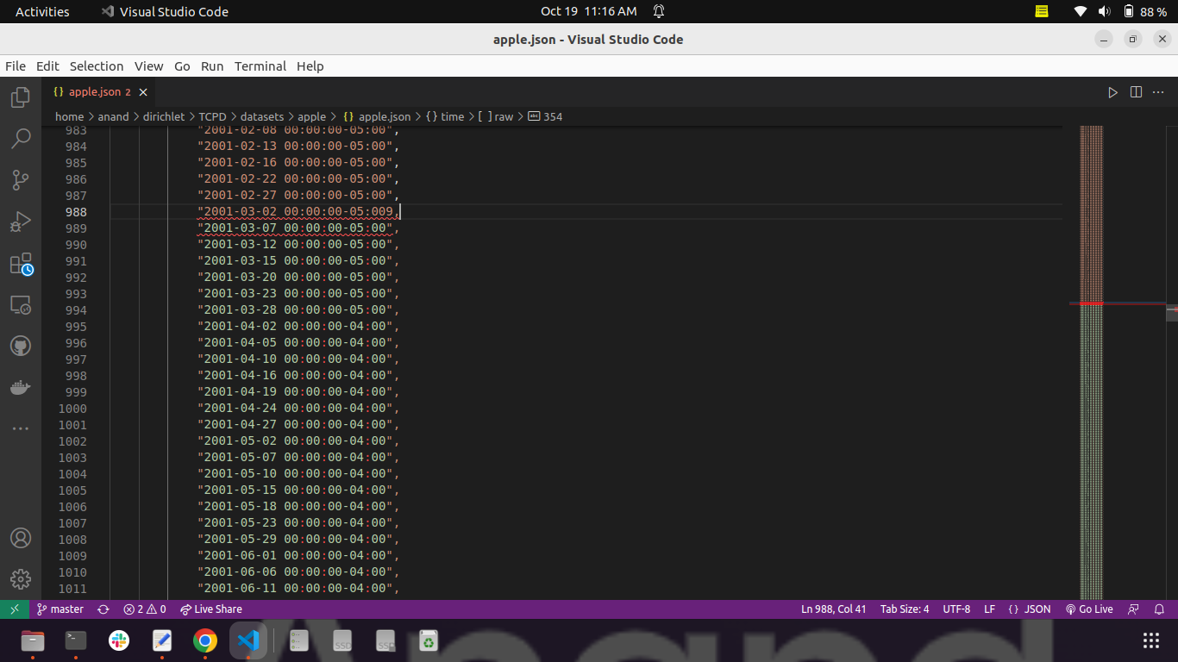
Task: Open the Explorer view in the activity bar
Action: (x=19, y=97)
